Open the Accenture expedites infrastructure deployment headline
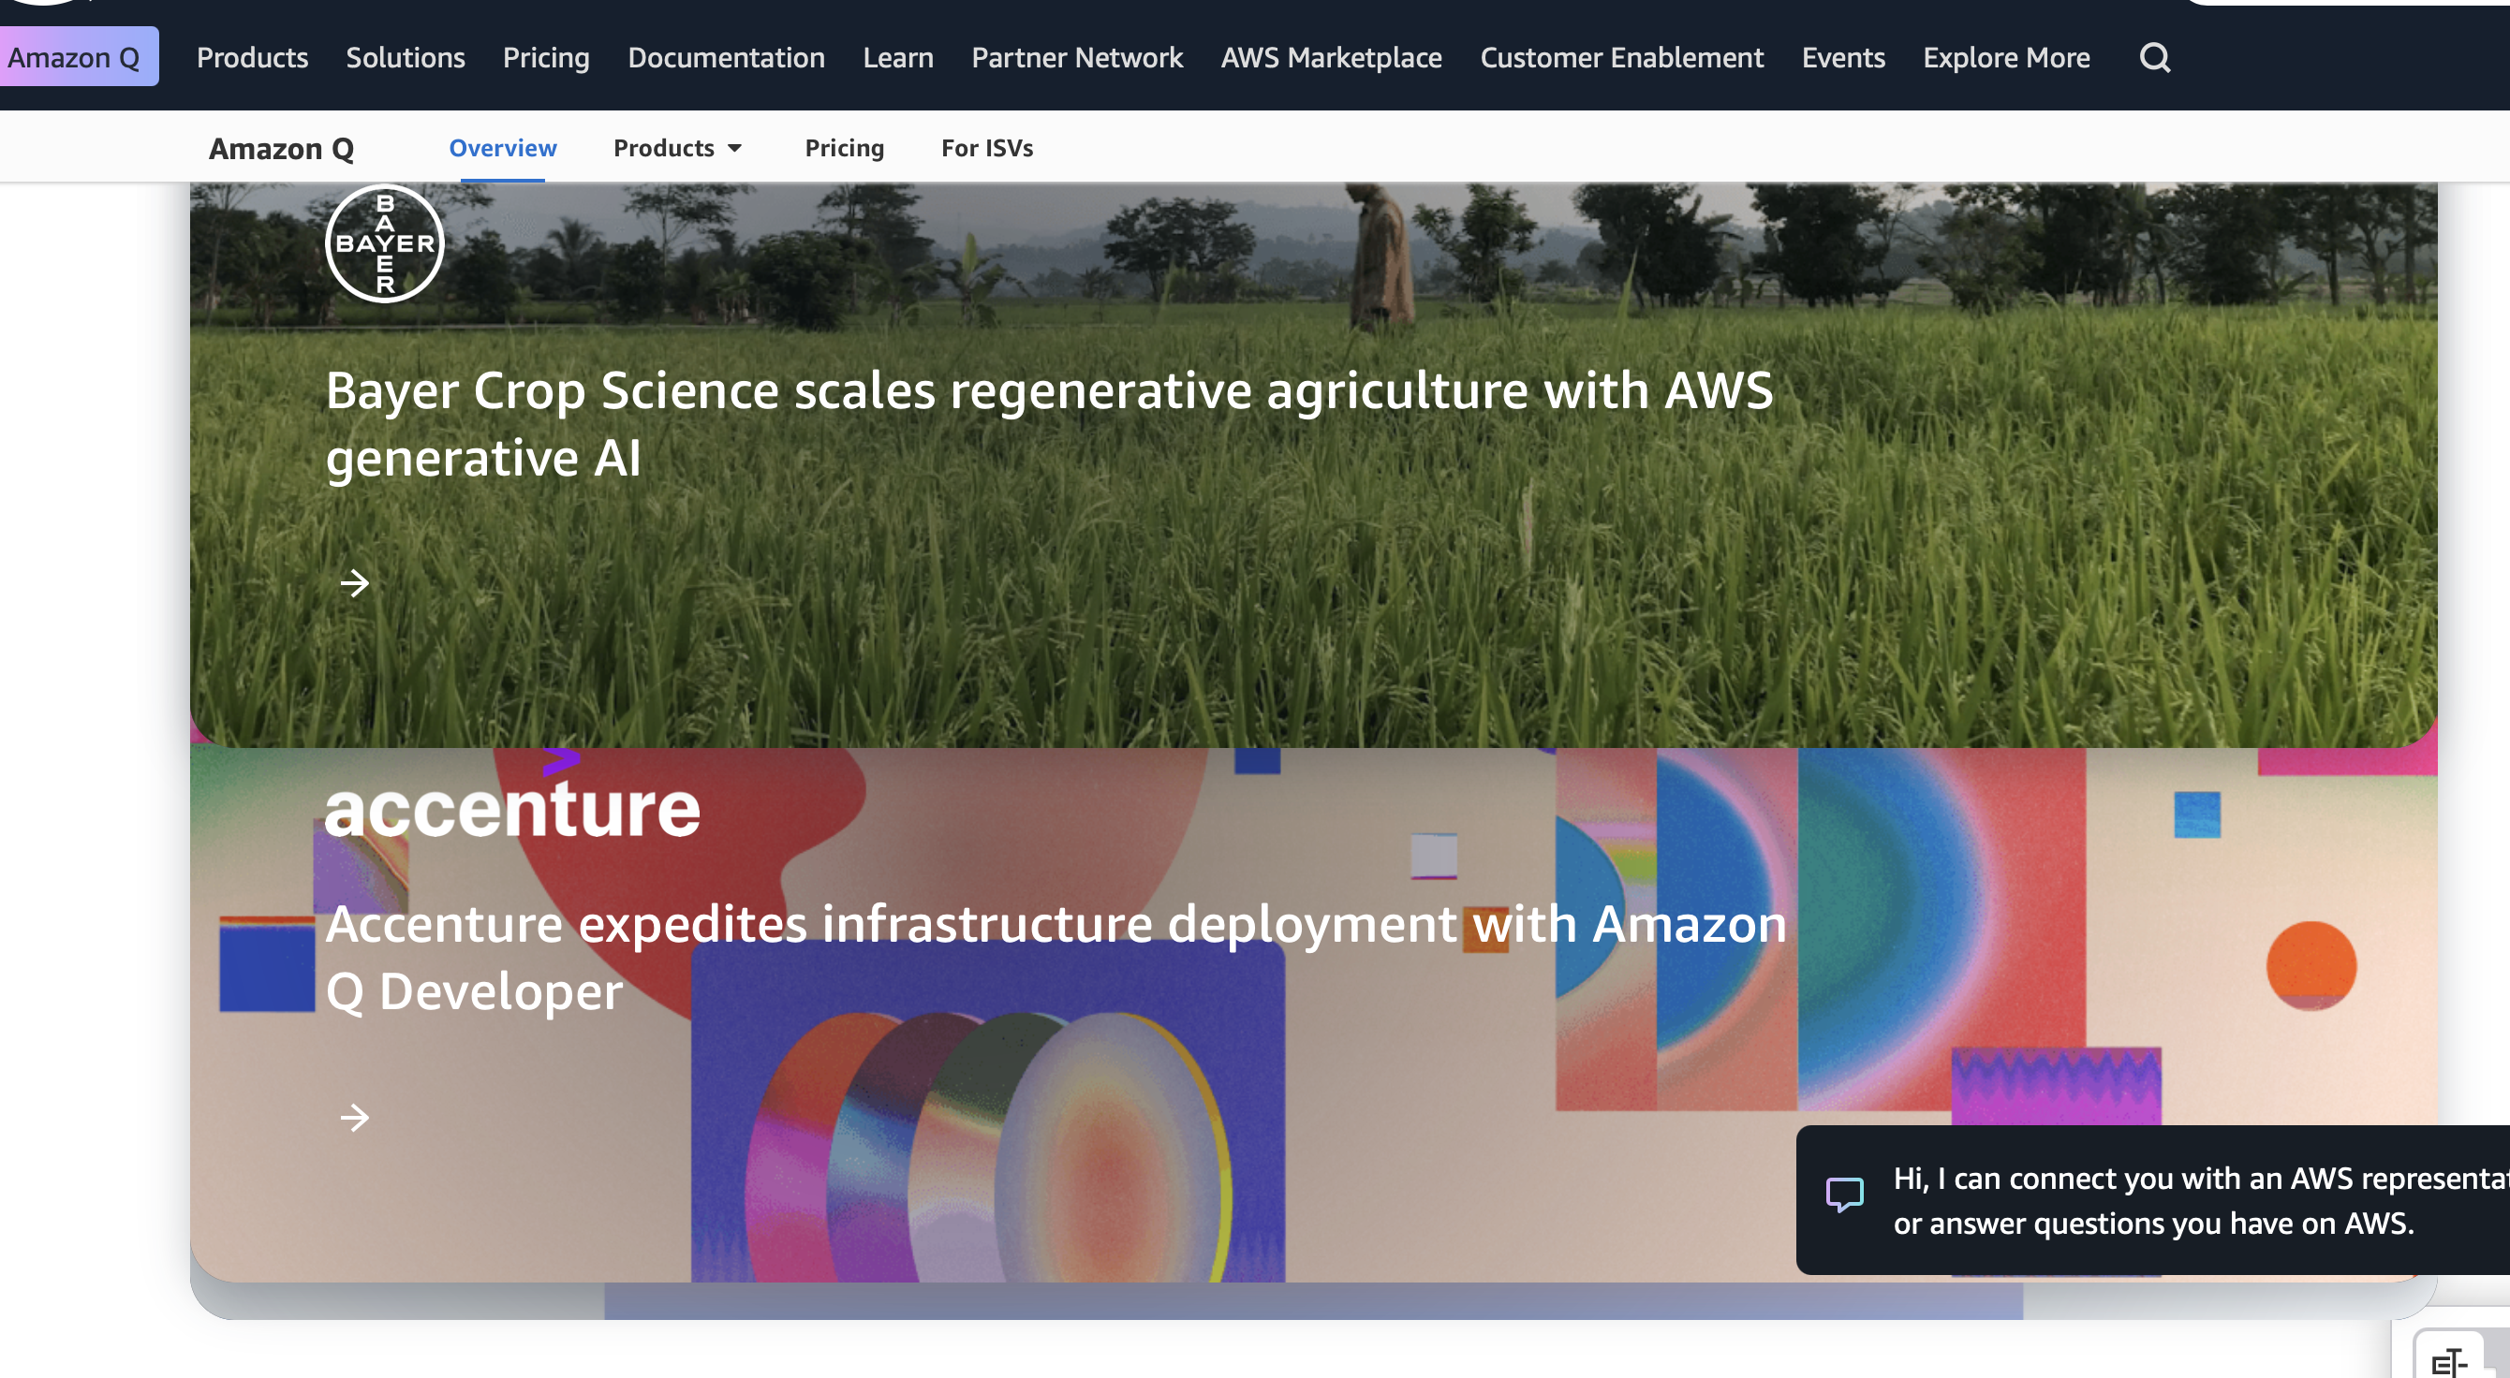Viewport: 2510px width, 1378px height. (1056, 958)
